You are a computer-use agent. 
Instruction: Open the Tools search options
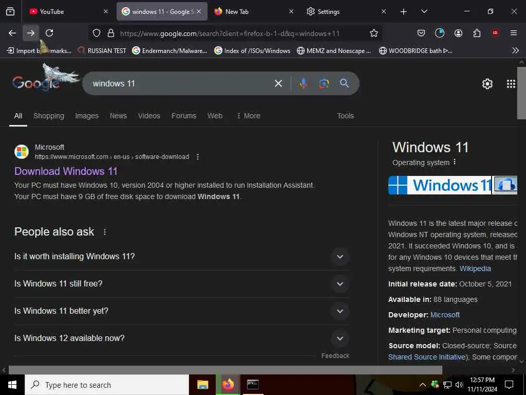(x=345, y=116)
